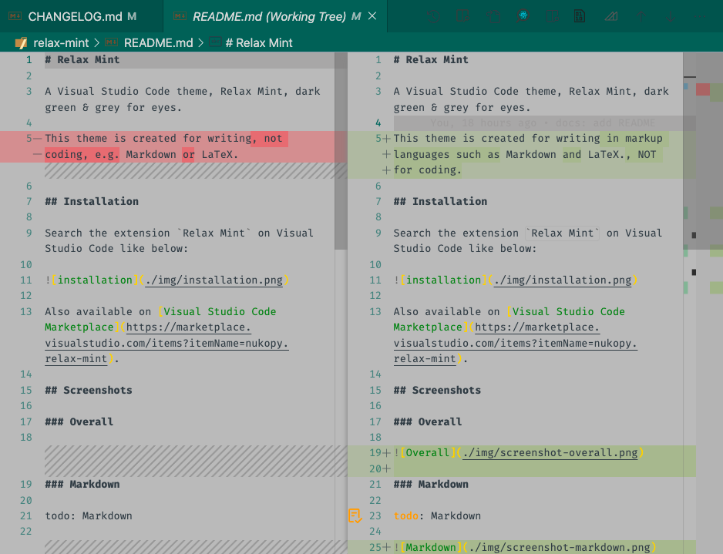This screenshot has width=723, height=554.
Task: Close the README.md (Working Tree) tab
Action: click(x=372, y=16)
